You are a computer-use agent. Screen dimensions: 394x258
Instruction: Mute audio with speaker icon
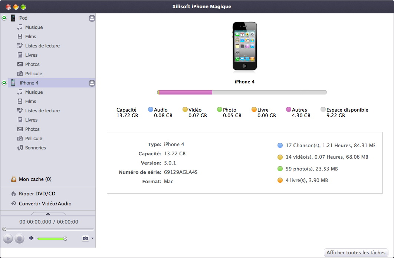coord(32,238)
